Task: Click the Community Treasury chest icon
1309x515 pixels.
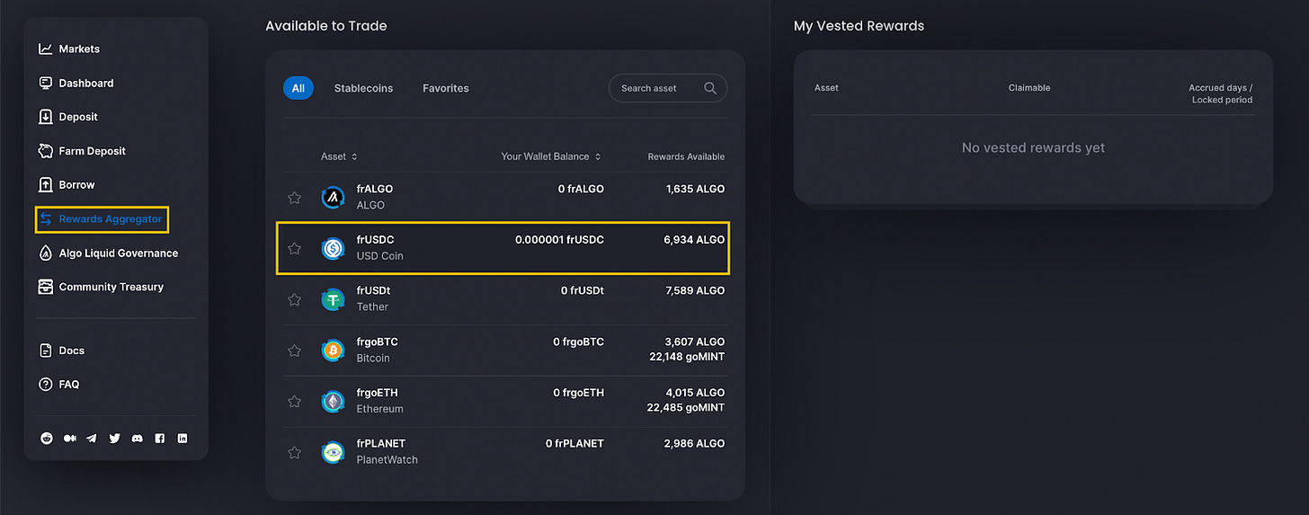Action: pos(46,287)
